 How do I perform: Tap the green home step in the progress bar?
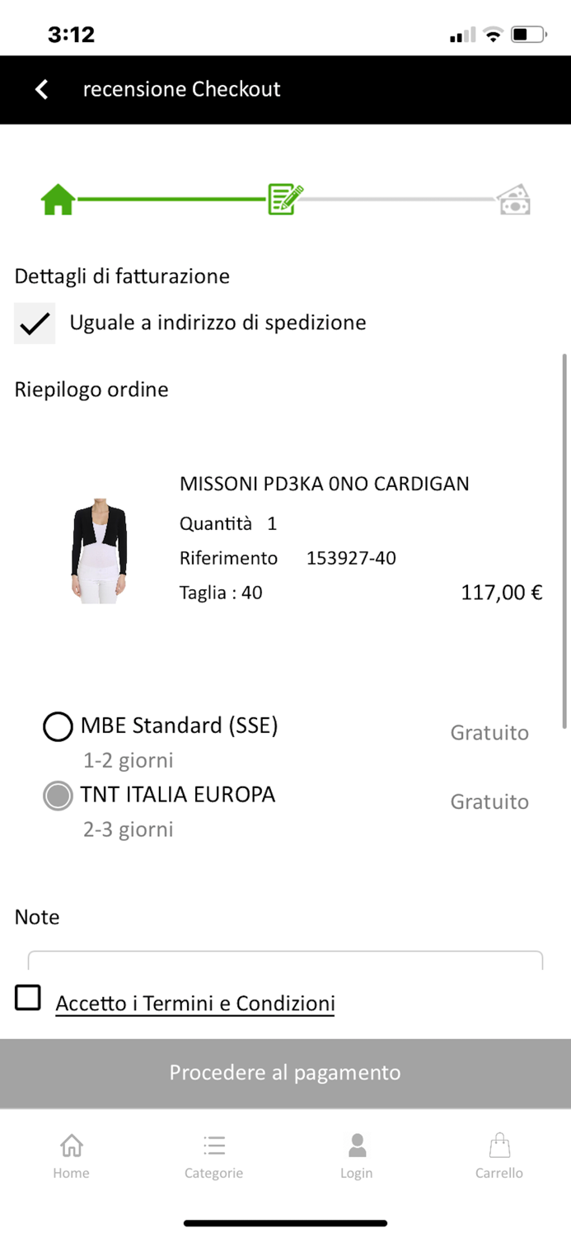tap(56, 198)
